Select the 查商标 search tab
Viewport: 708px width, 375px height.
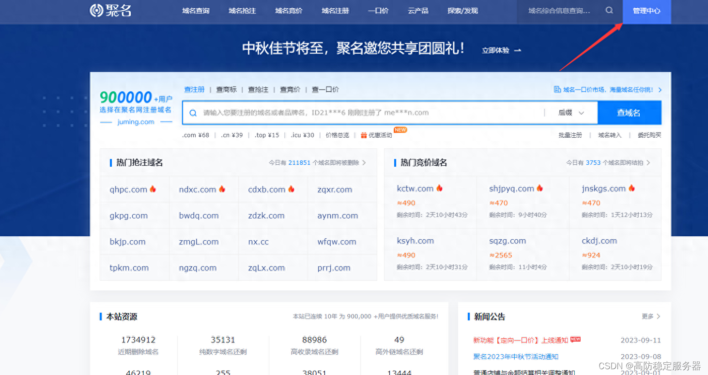pos(226,89)
